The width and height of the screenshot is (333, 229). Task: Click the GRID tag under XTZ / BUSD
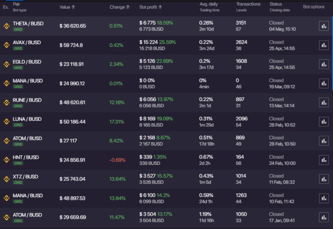point(18,183)
